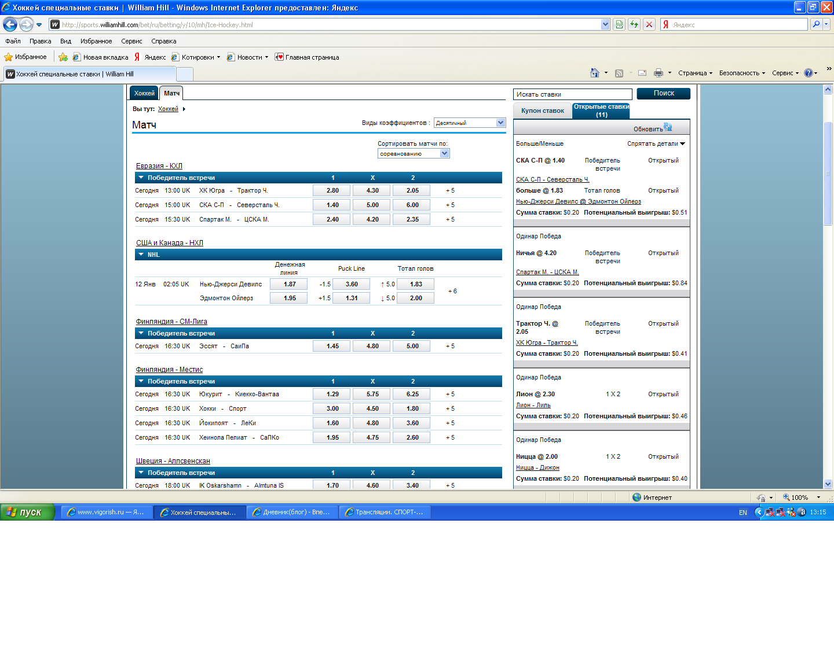The width and height of the screenshot is (834, 656).
Task: Select Edmonton Oilers money line 1.95
Action: coord(290,298)
